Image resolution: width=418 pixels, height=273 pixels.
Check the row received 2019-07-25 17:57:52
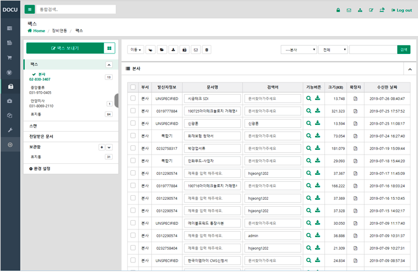pyautogui.click(x=133, y=111)
